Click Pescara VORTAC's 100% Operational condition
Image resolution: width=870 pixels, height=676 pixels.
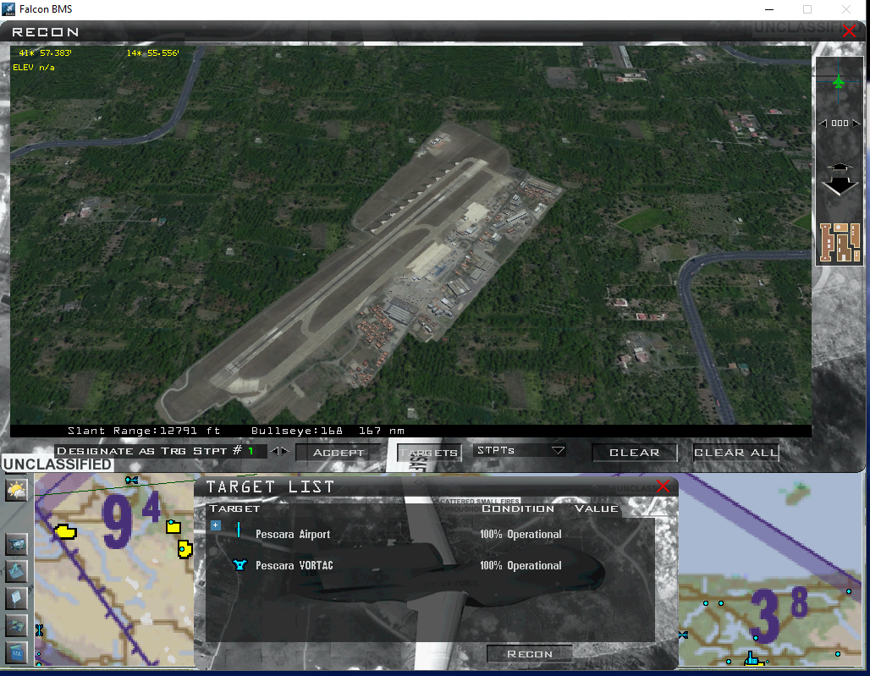520,565
